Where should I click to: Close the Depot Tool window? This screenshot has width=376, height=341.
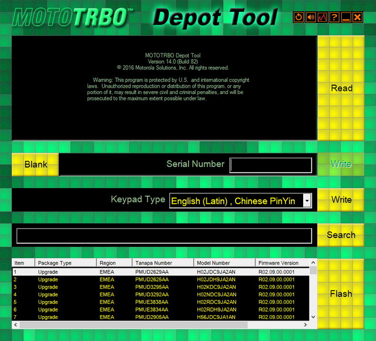coord(357,17)
